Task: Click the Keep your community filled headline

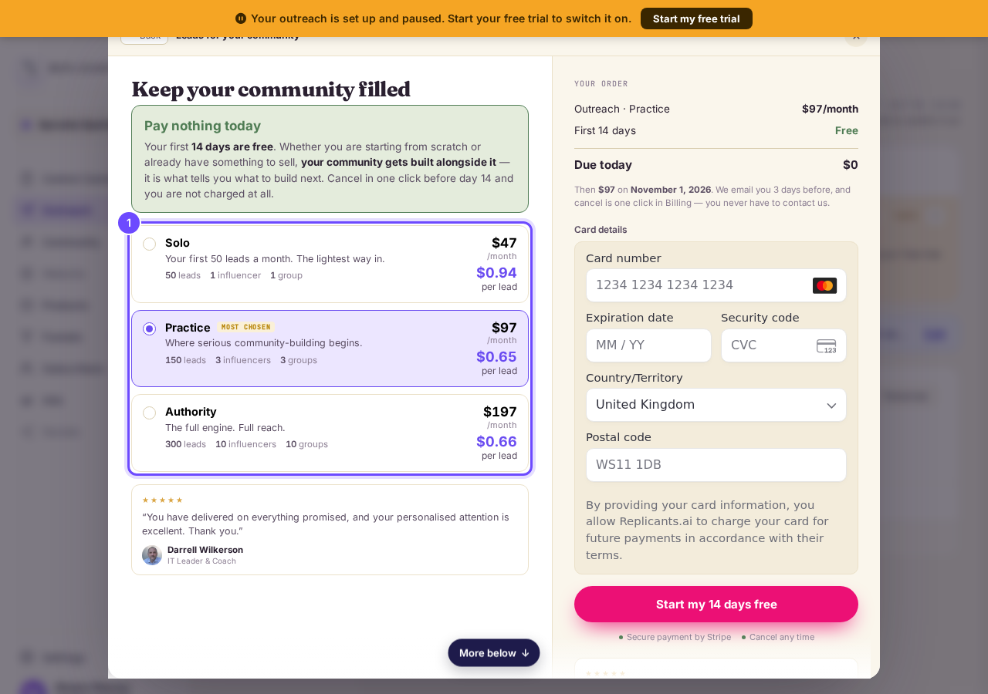Action: click(271, 89)
